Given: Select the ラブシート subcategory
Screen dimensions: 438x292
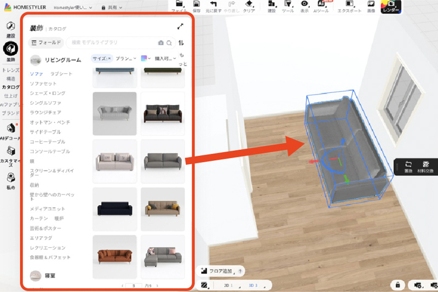Looking at the screenshot, I should (61, 74).
